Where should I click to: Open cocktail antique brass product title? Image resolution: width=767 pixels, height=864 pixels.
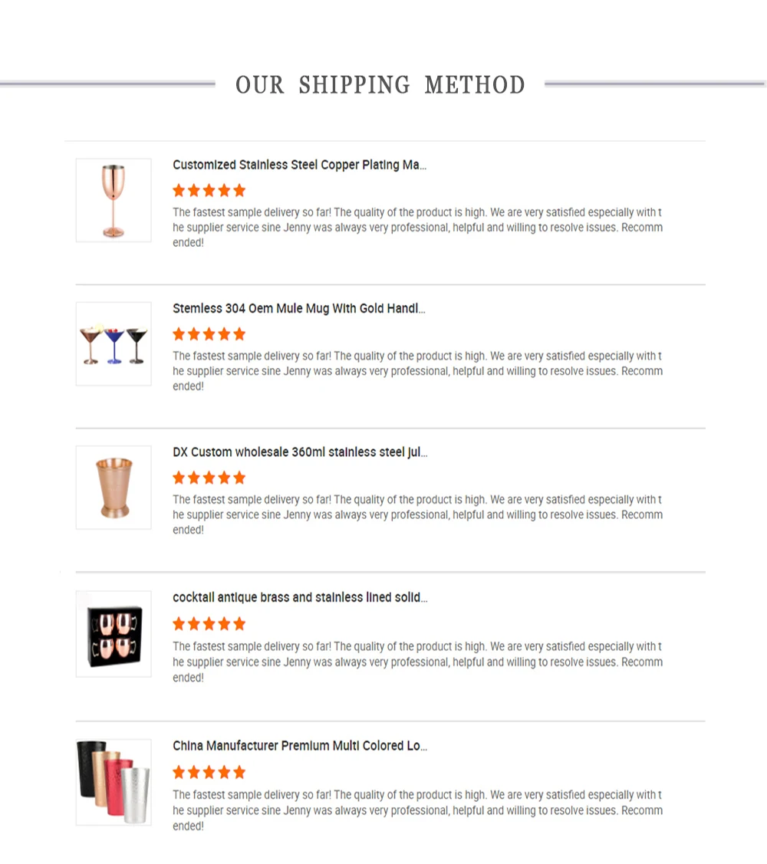(300, 597)
